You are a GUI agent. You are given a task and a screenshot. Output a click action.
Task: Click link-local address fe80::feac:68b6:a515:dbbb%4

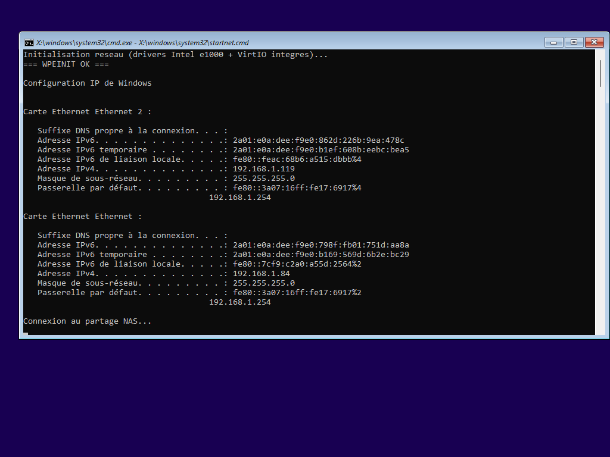point(297,159)
